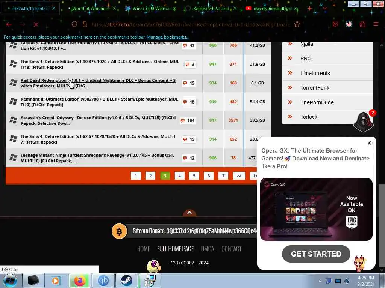Close the Opera GX ad popup

(x=369, y=143)
